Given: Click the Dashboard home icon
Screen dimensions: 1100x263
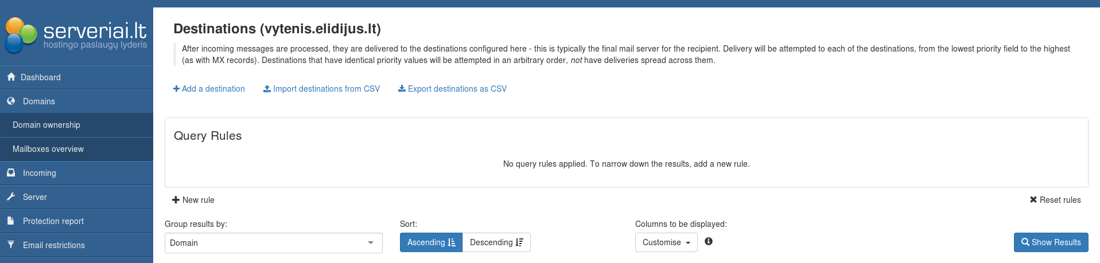Looking at the screenshot, I should coord(11,77).
